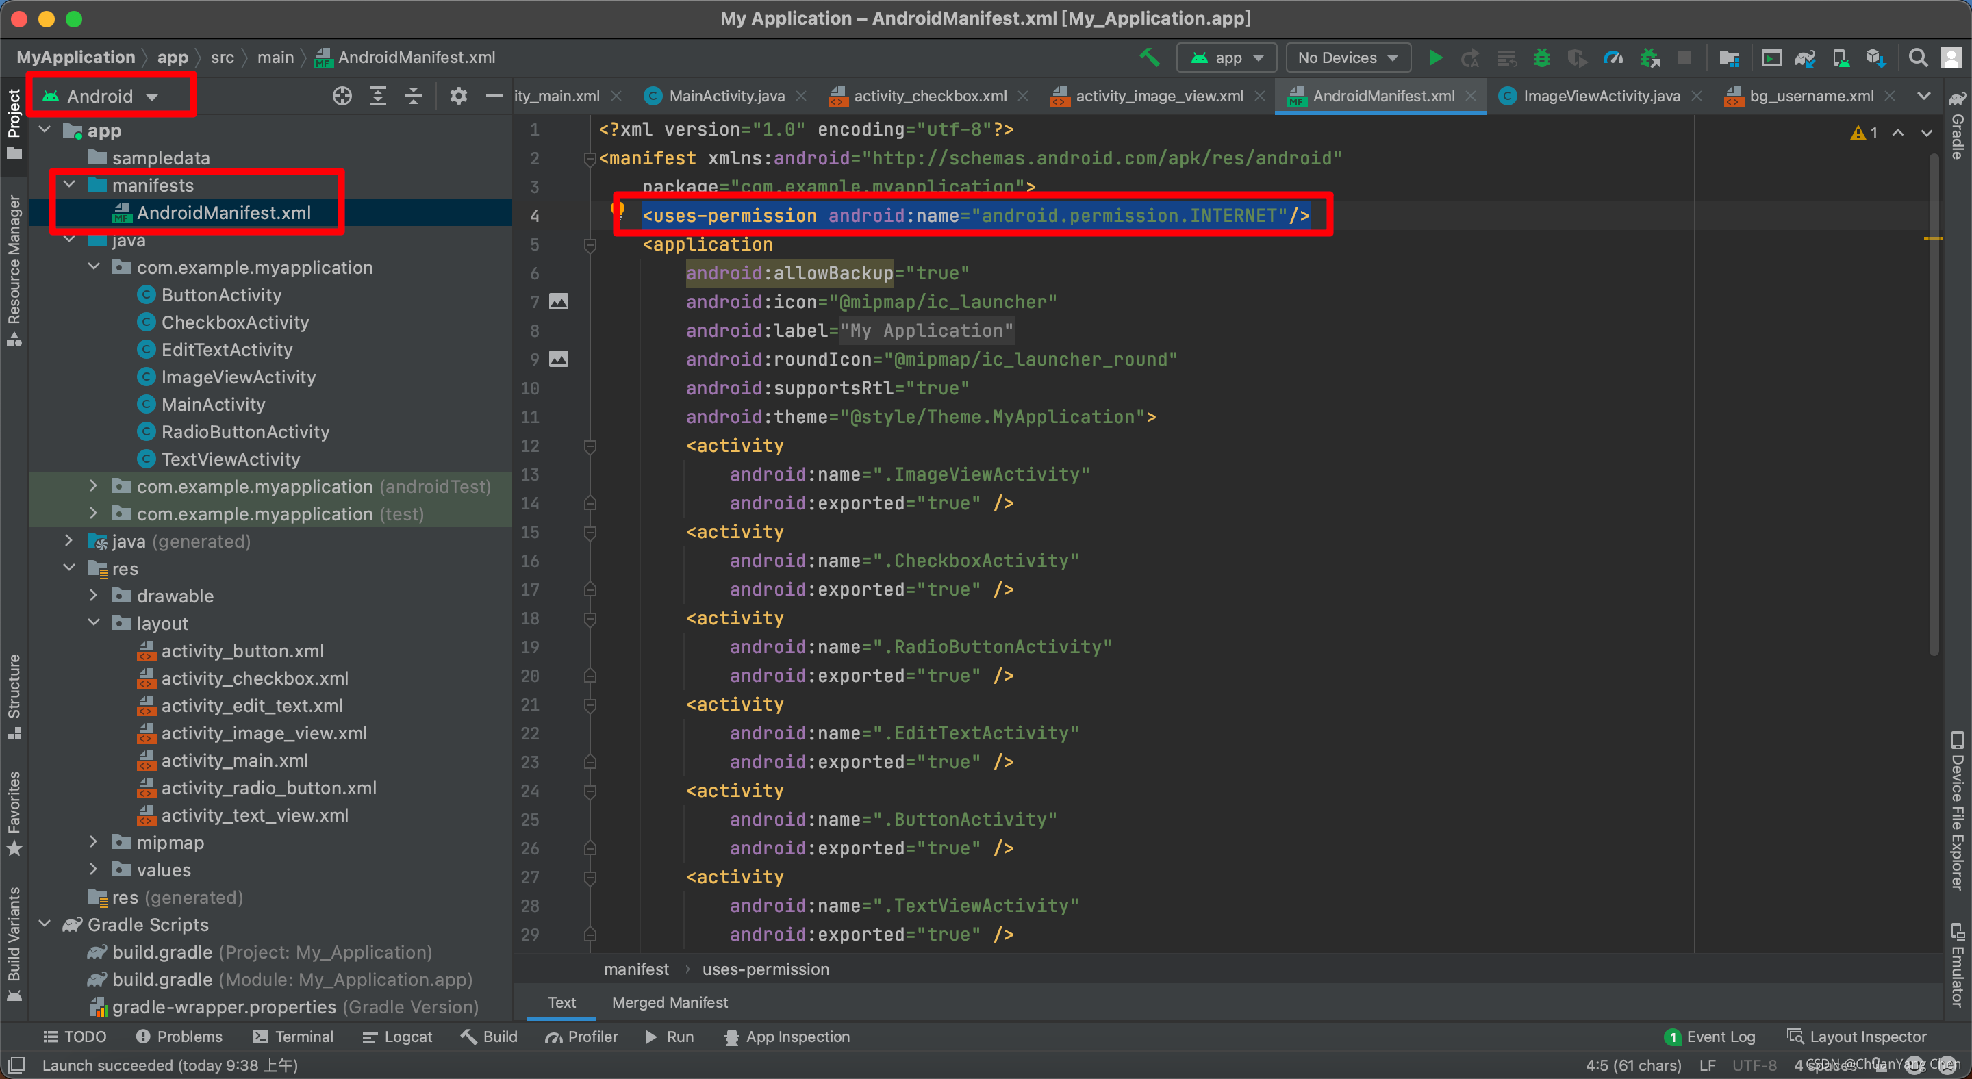
Task: Click the line 4 uses-permission element
Action: (976, 215)
